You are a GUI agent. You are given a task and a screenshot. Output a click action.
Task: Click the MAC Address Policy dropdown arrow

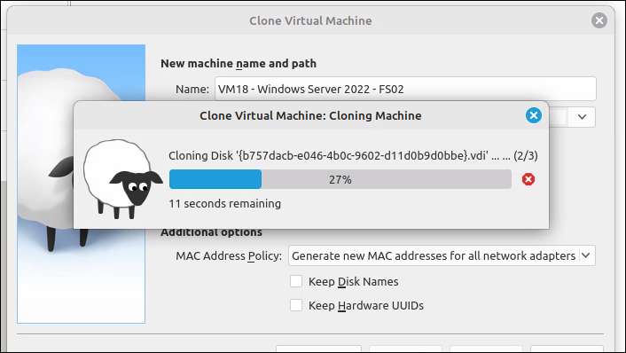tap(586, 255)
